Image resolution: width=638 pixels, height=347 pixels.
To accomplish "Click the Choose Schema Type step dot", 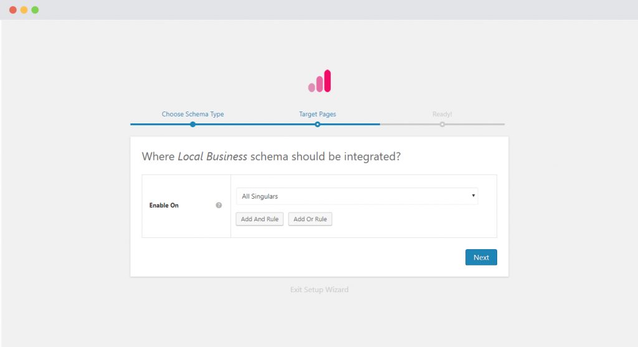I will pyautogui.click(x=193, y=124).
